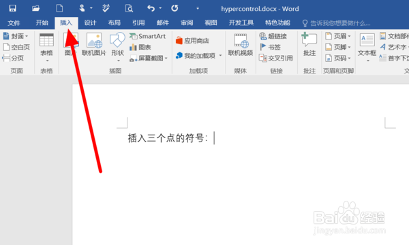Image resolution: width=409 pixels, height=245 pixels.
Task: Open the 页码 page number dropdown
Action: click(338, 58)
